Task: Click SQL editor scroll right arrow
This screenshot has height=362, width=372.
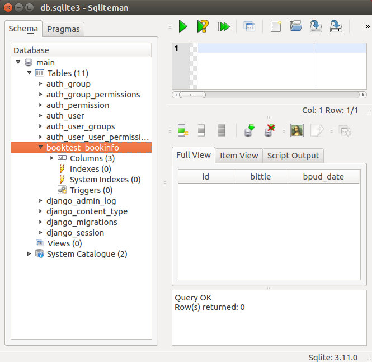Action: click(363, 95)
